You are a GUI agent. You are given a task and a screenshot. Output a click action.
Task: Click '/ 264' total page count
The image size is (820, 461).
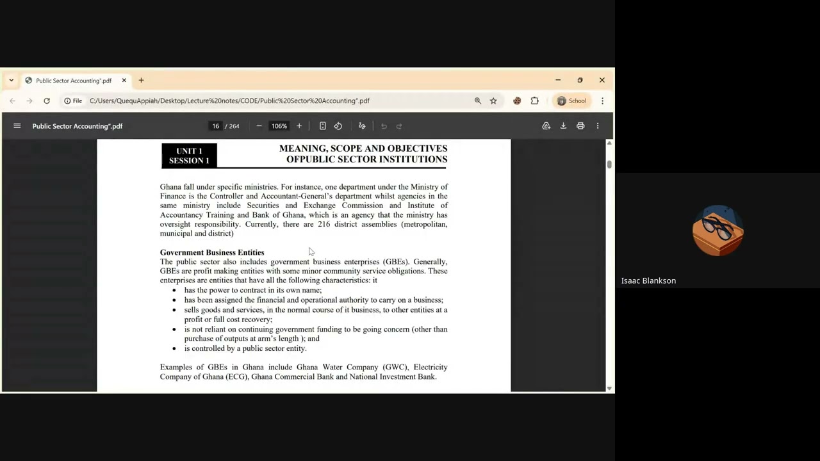232,126
